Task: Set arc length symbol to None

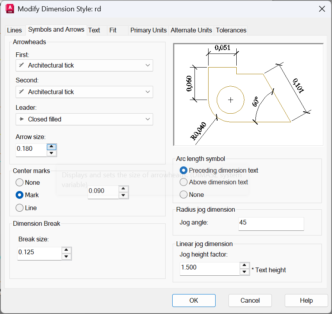Action: point(184,194)
